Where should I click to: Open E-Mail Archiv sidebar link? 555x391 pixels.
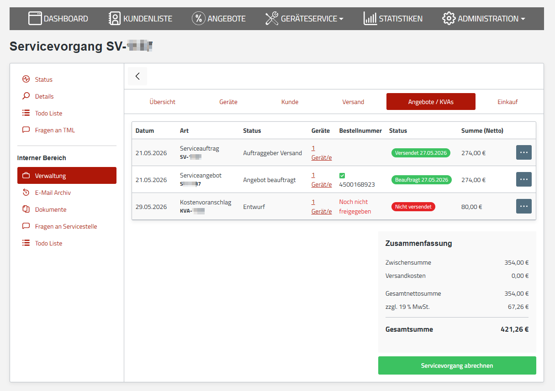(x=53, y=193)
